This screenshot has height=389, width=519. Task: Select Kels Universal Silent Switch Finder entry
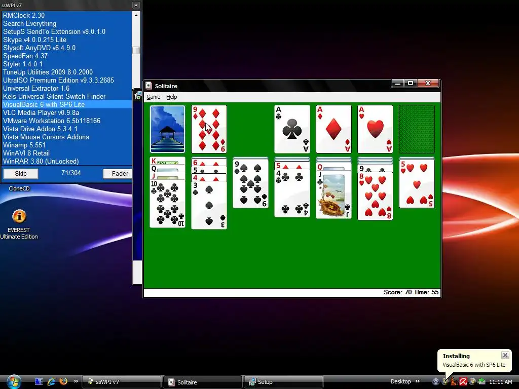pos(66,96)
